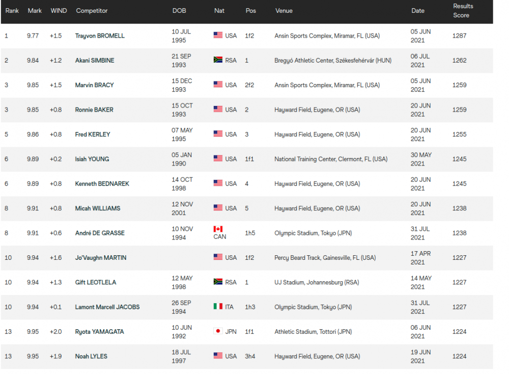Click the 9.84 mark value
This screenshot has width=509, height=374.
[x=33, y=61]
